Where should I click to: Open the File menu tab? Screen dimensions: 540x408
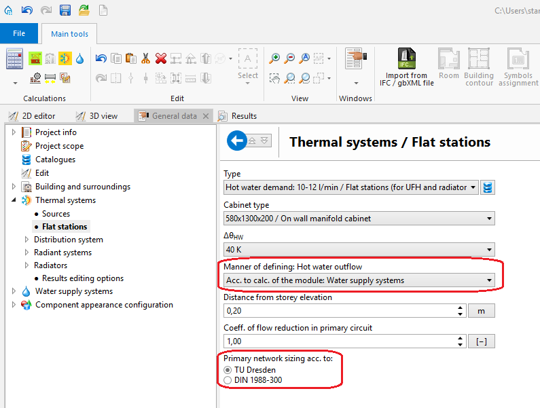pos(19,33)
